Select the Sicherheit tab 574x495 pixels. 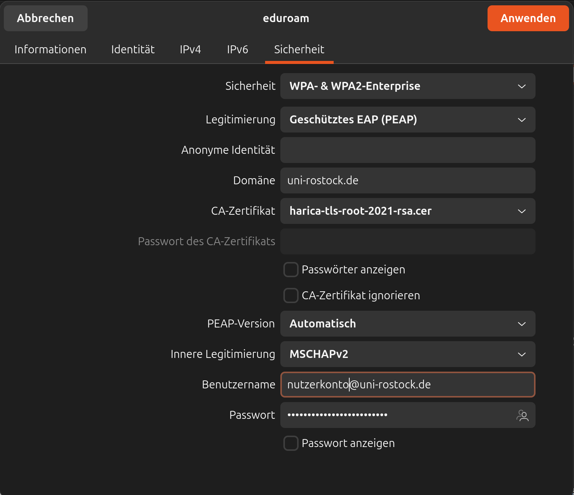click(299, 49)
